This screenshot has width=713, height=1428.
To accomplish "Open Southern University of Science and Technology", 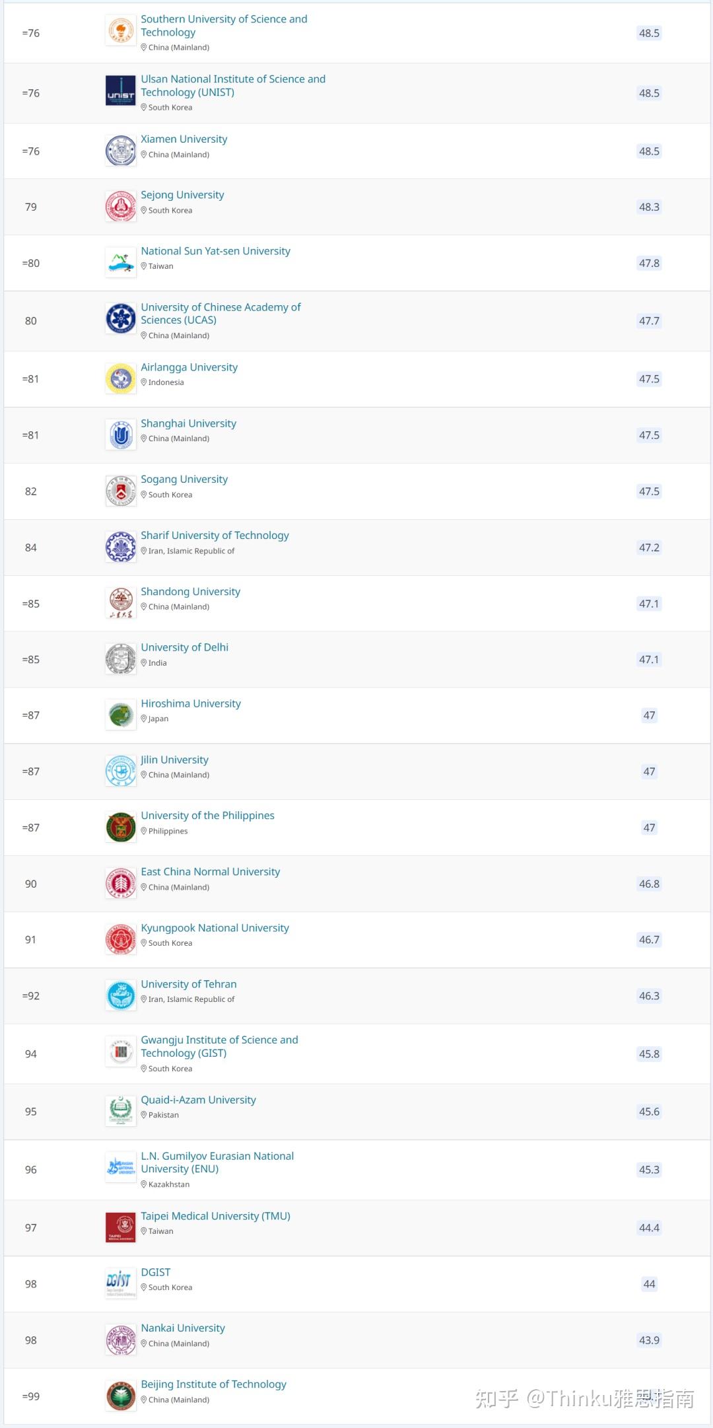I will [224, 26].
